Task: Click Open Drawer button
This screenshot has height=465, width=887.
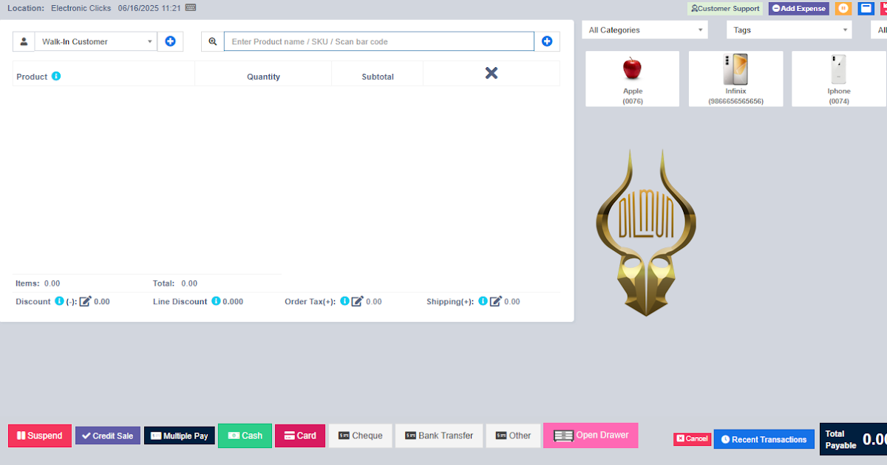Action: 591,435
